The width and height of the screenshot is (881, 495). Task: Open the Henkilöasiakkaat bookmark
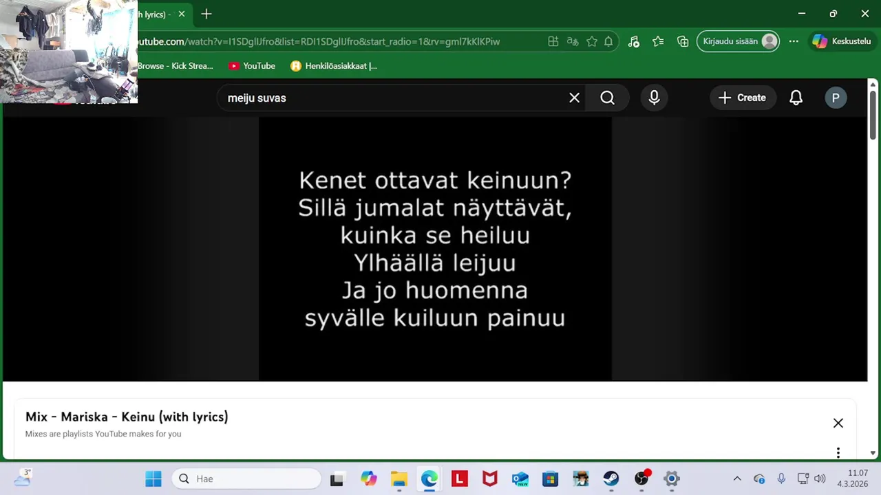point(334,66)
